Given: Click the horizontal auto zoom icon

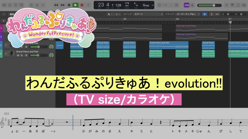Looking at the screenshot, I should pos(217,14).
